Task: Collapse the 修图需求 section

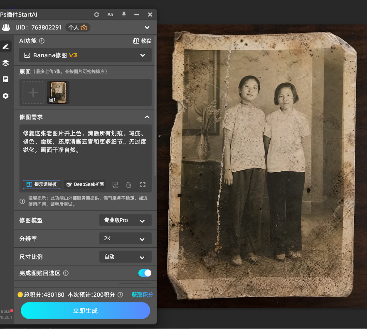Action: coord(147,117)
